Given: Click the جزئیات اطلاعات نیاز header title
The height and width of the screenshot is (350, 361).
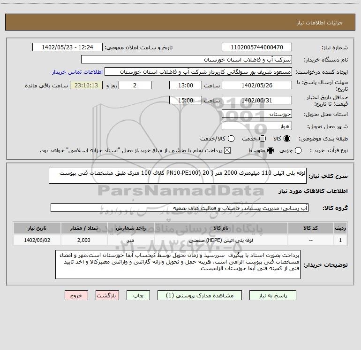Looking at the screenshot, I should click(320, 23).
